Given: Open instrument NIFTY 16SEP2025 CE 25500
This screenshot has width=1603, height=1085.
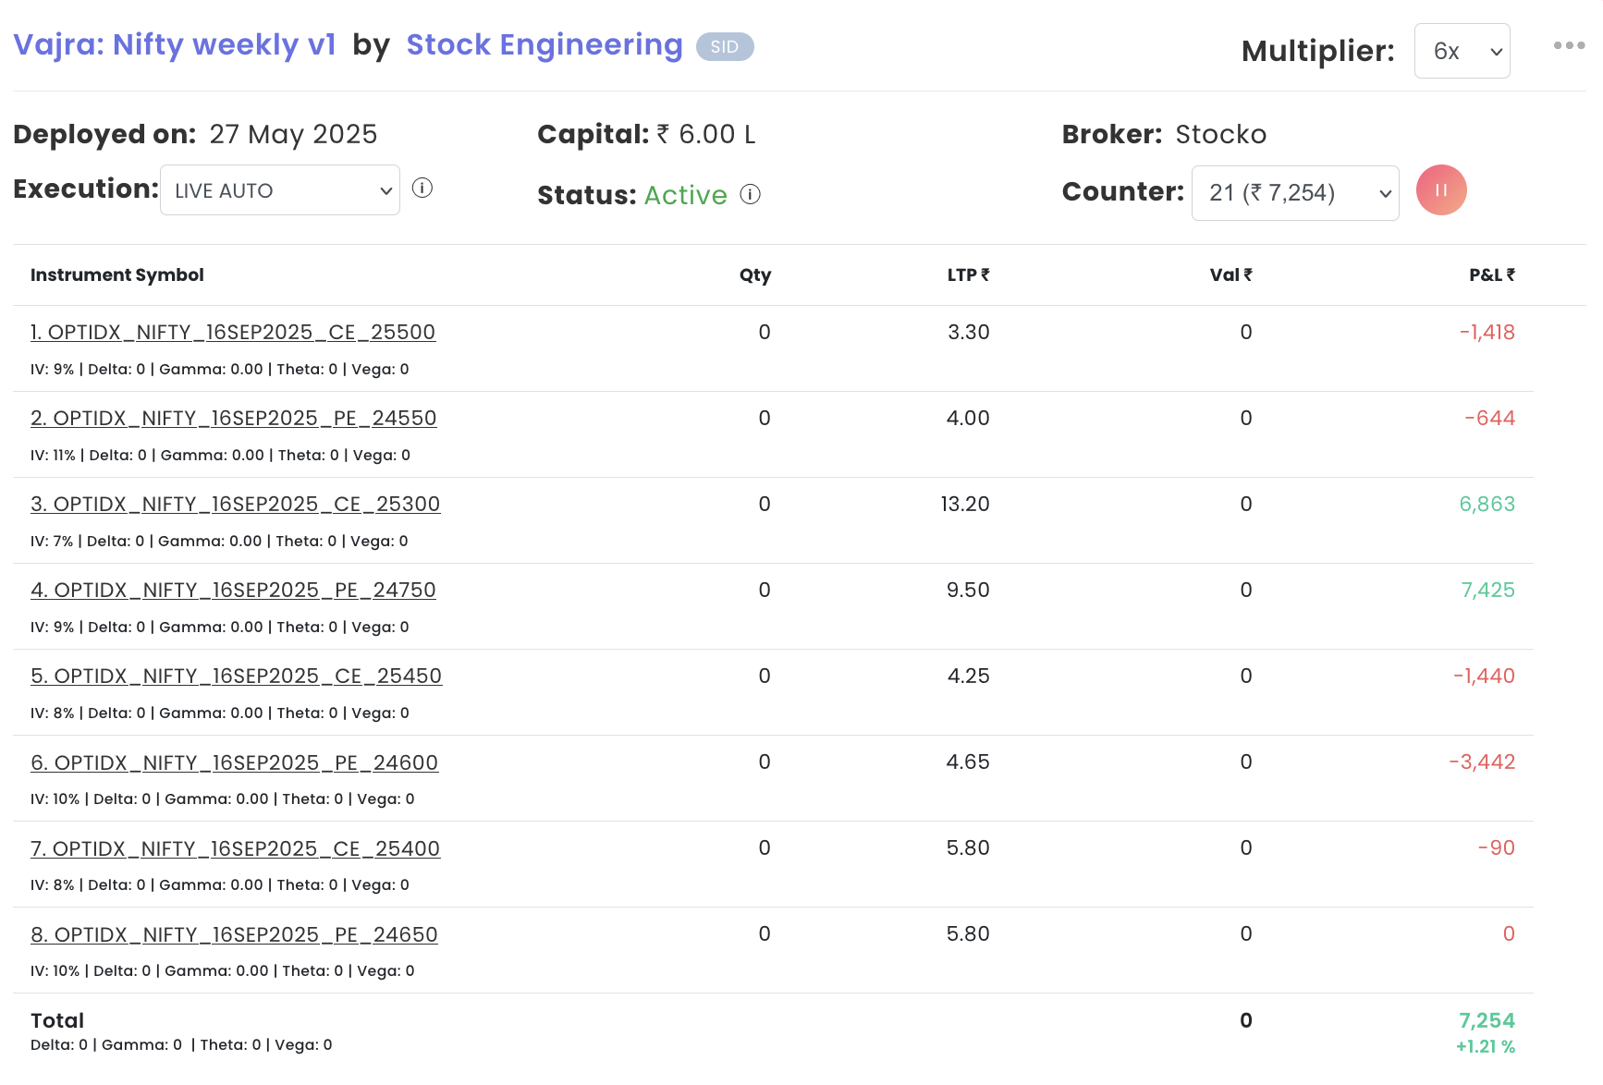Looking at the screenshot, I should [233, 333].
